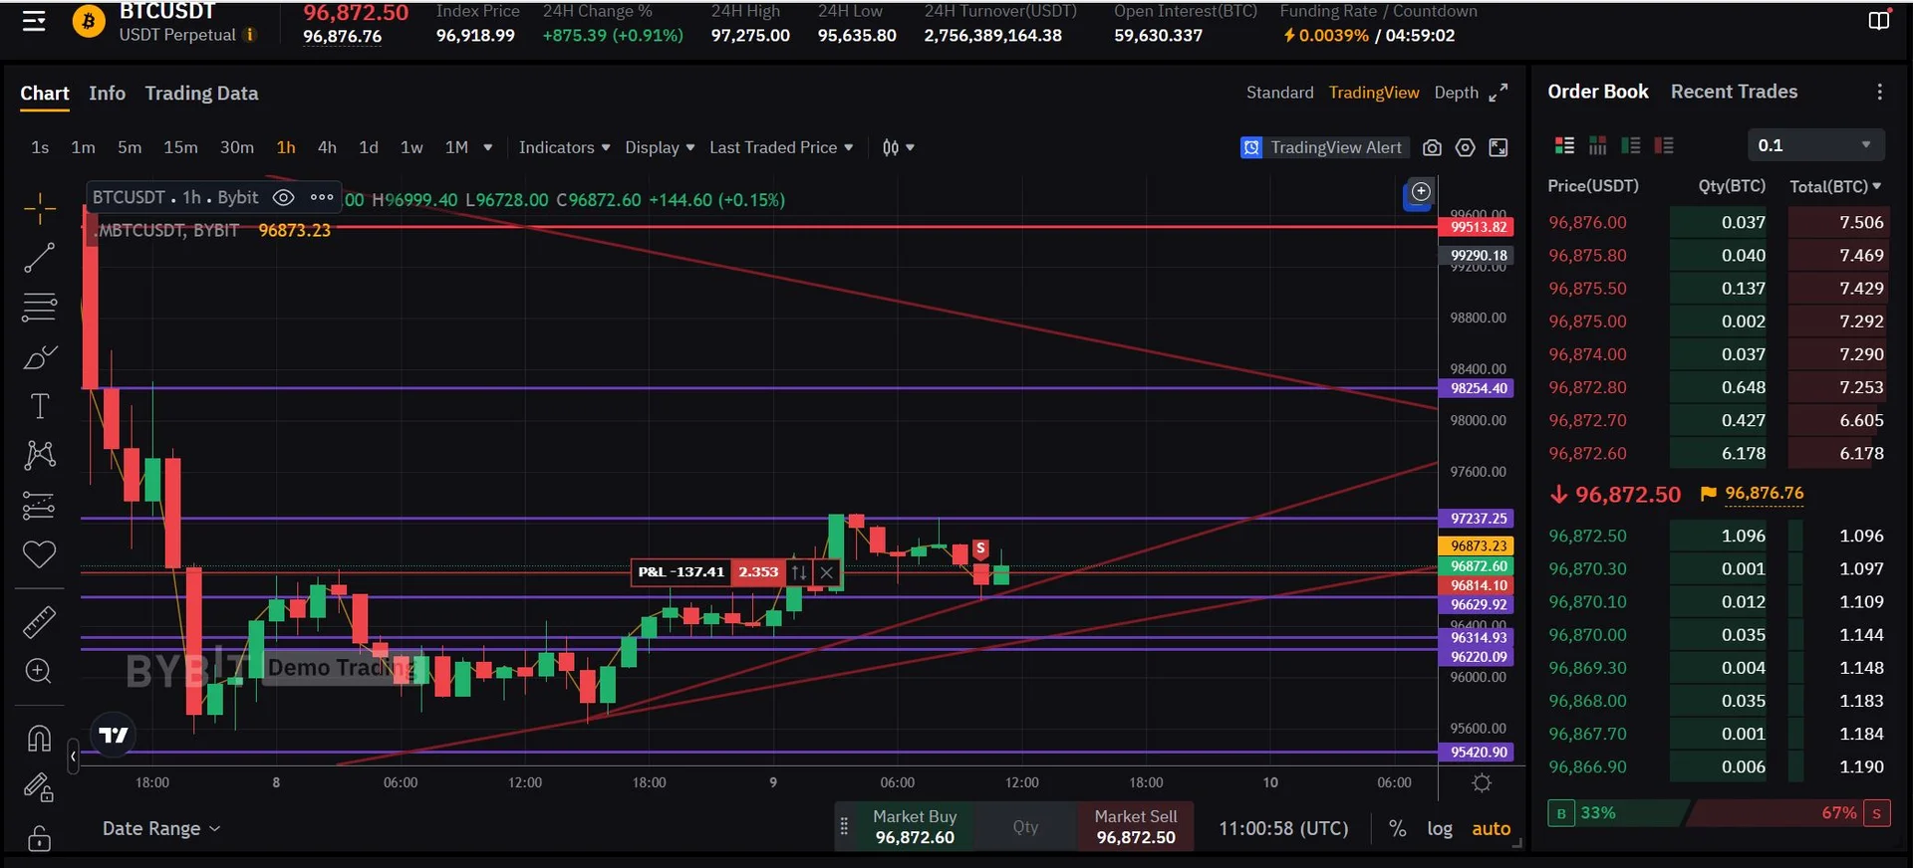Screen dimensions: 1913x868
Task: Open the hamburger menu beside the Bitcoin logo
Action: [34, 21]
